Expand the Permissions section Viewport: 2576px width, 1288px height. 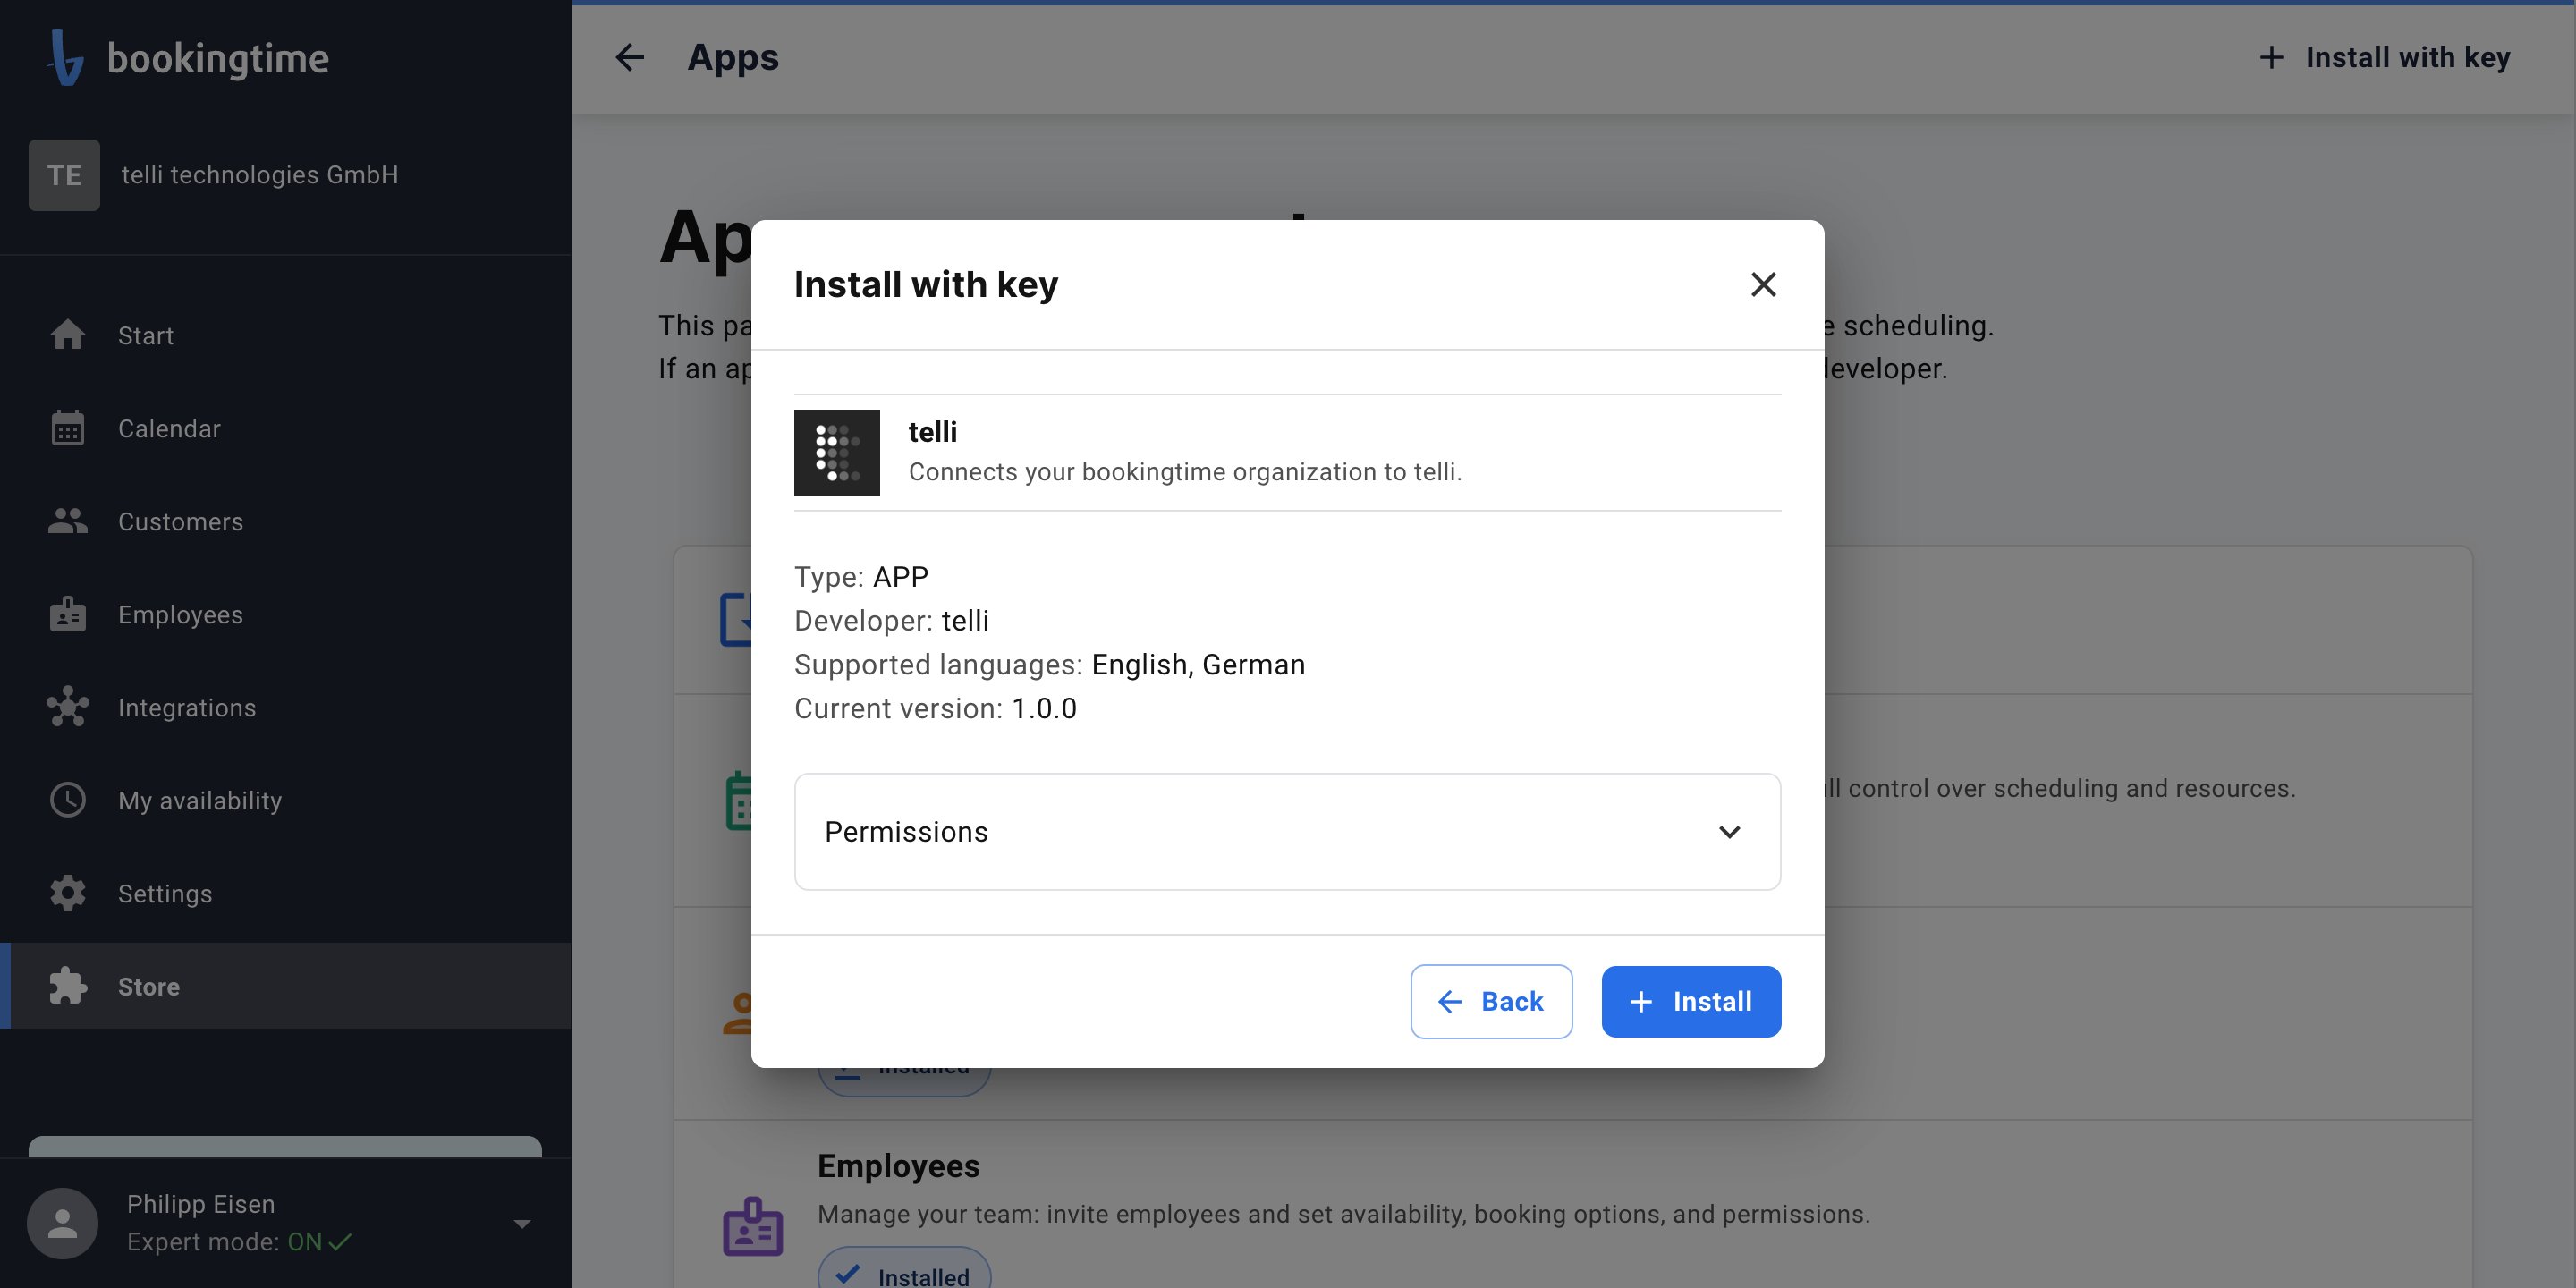pyautogui.click(x=1287, y=832)
